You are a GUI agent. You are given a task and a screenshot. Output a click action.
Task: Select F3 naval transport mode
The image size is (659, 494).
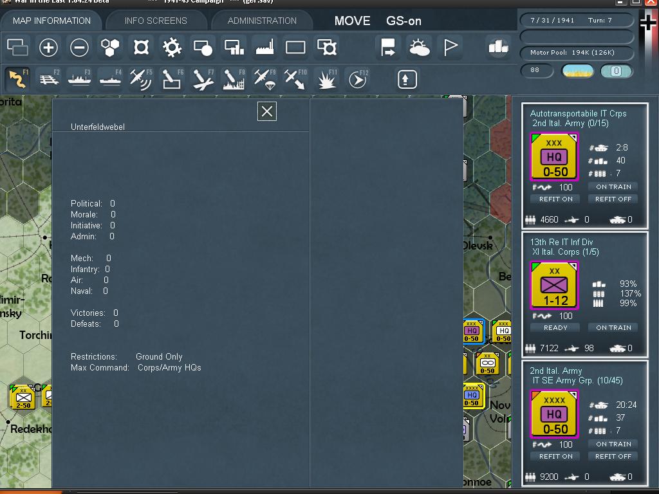79,79
